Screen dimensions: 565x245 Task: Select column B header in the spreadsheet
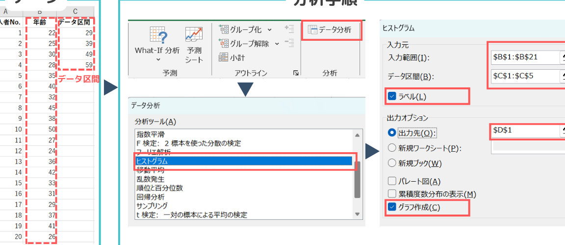coord(40,12)
